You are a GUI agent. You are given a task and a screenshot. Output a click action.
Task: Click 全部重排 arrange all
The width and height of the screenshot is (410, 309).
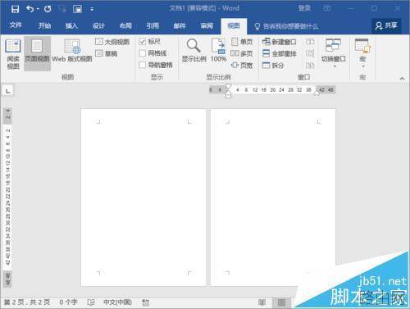click(280, 53)
